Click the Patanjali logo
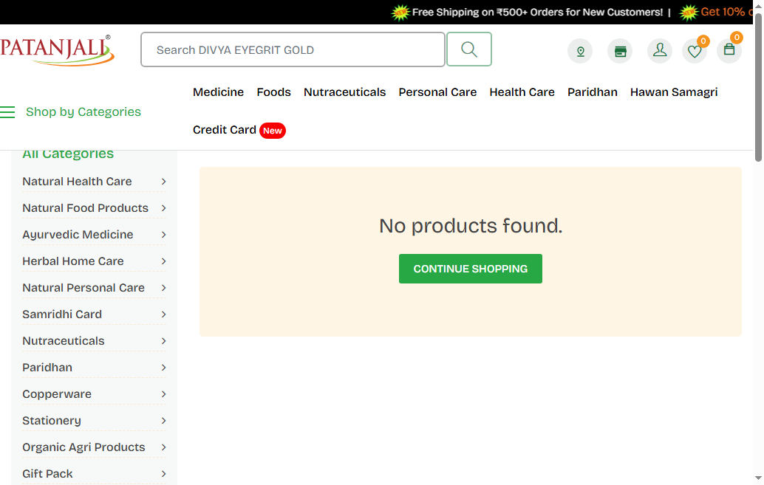764x485 pixels. (x=58, y=50)
